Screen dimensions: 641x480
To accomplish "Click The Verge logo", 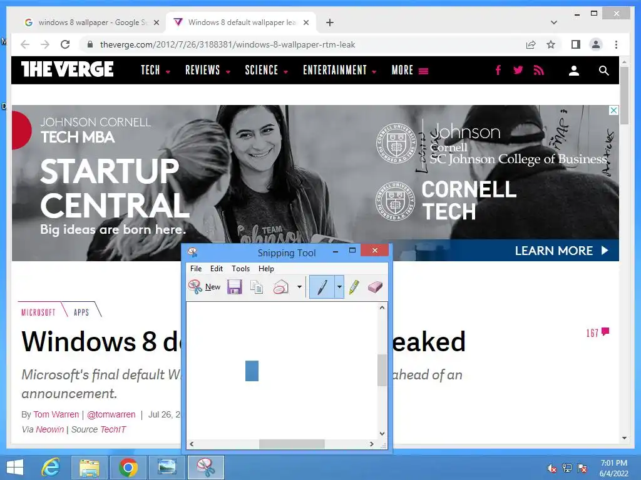I will click(68, 69).
